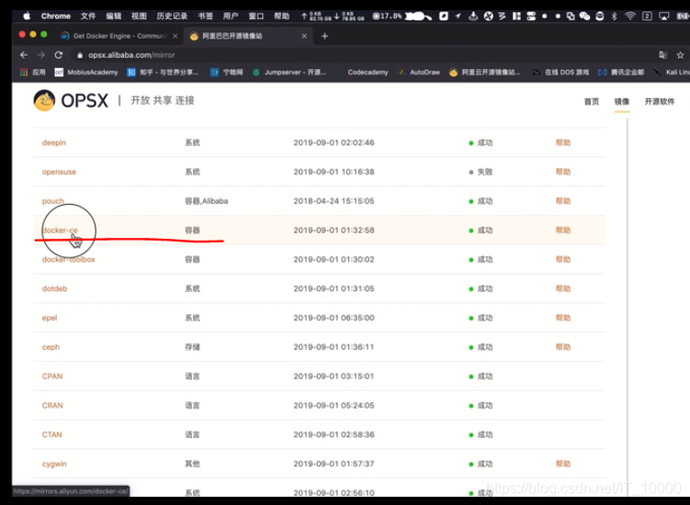Open the Chrome application menu
The width and height of the screenshot is (690, 505).
[x=56, y=16]
